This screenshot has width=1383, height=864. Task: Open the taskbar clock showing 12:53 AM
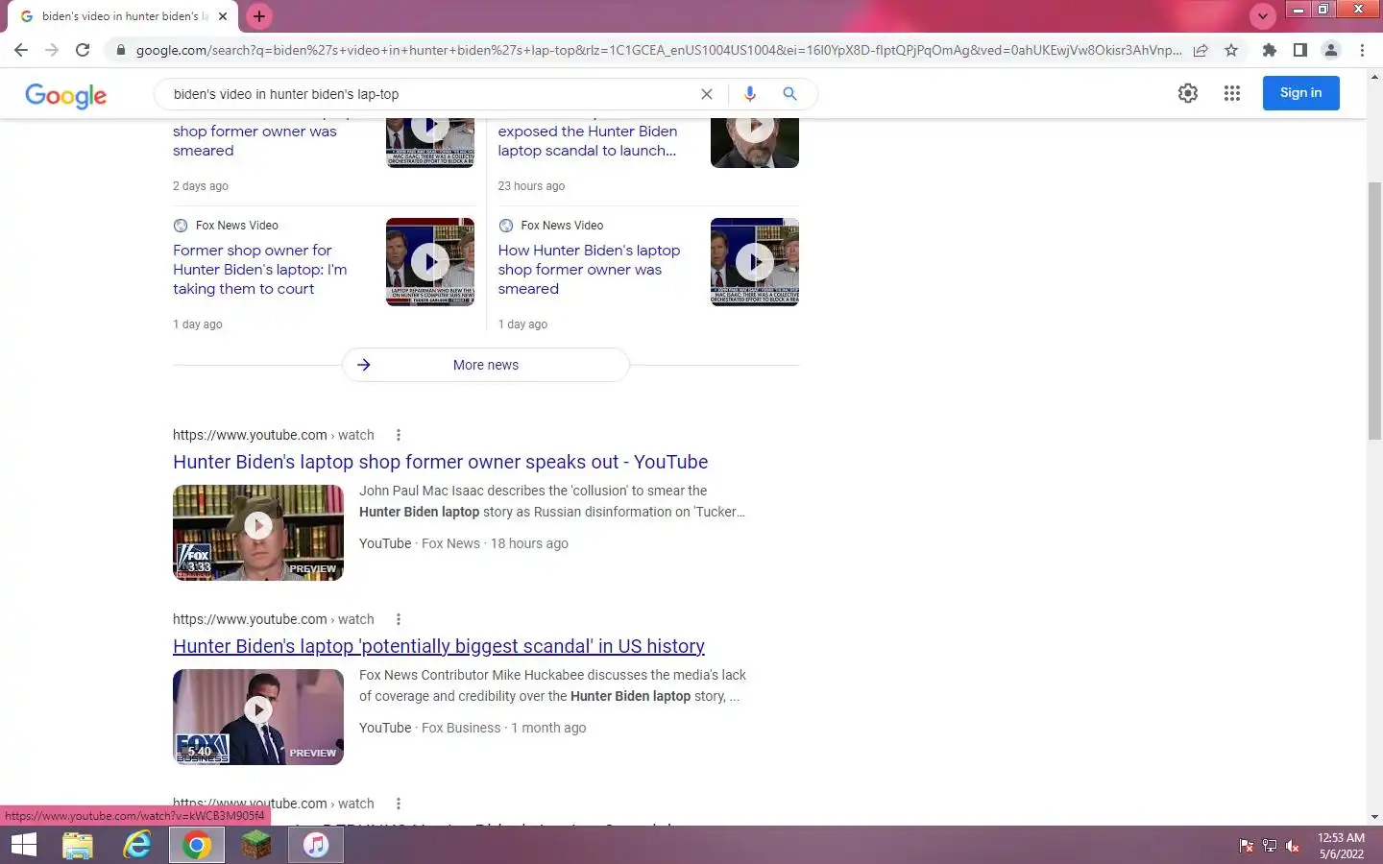click(x=1341, y=846)
